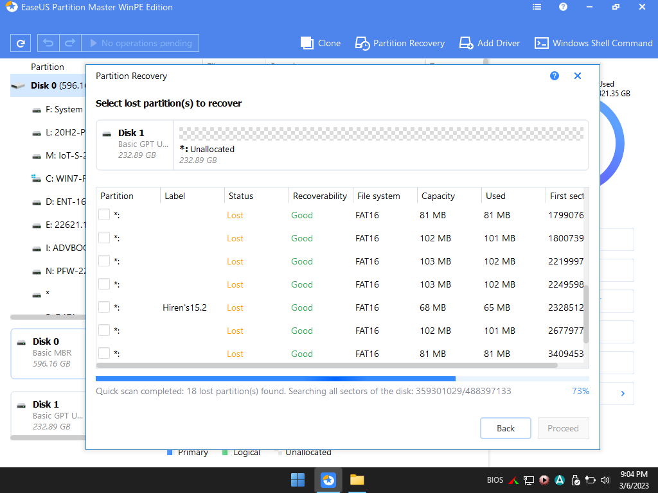
Task: Sort by Used column header
Action: pos(513,196)
